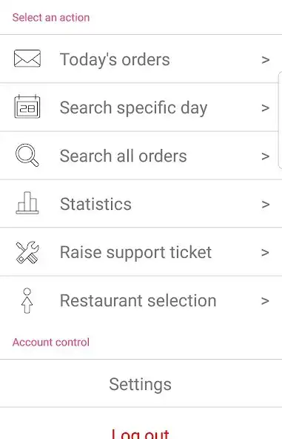Select the magnifying glass search icon
282x439 pixels.
click(x=27, y=155)
